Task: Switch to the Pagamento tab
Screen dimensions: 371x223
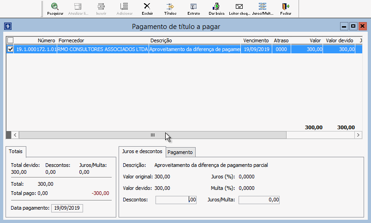Action: [x=180, y=152]
